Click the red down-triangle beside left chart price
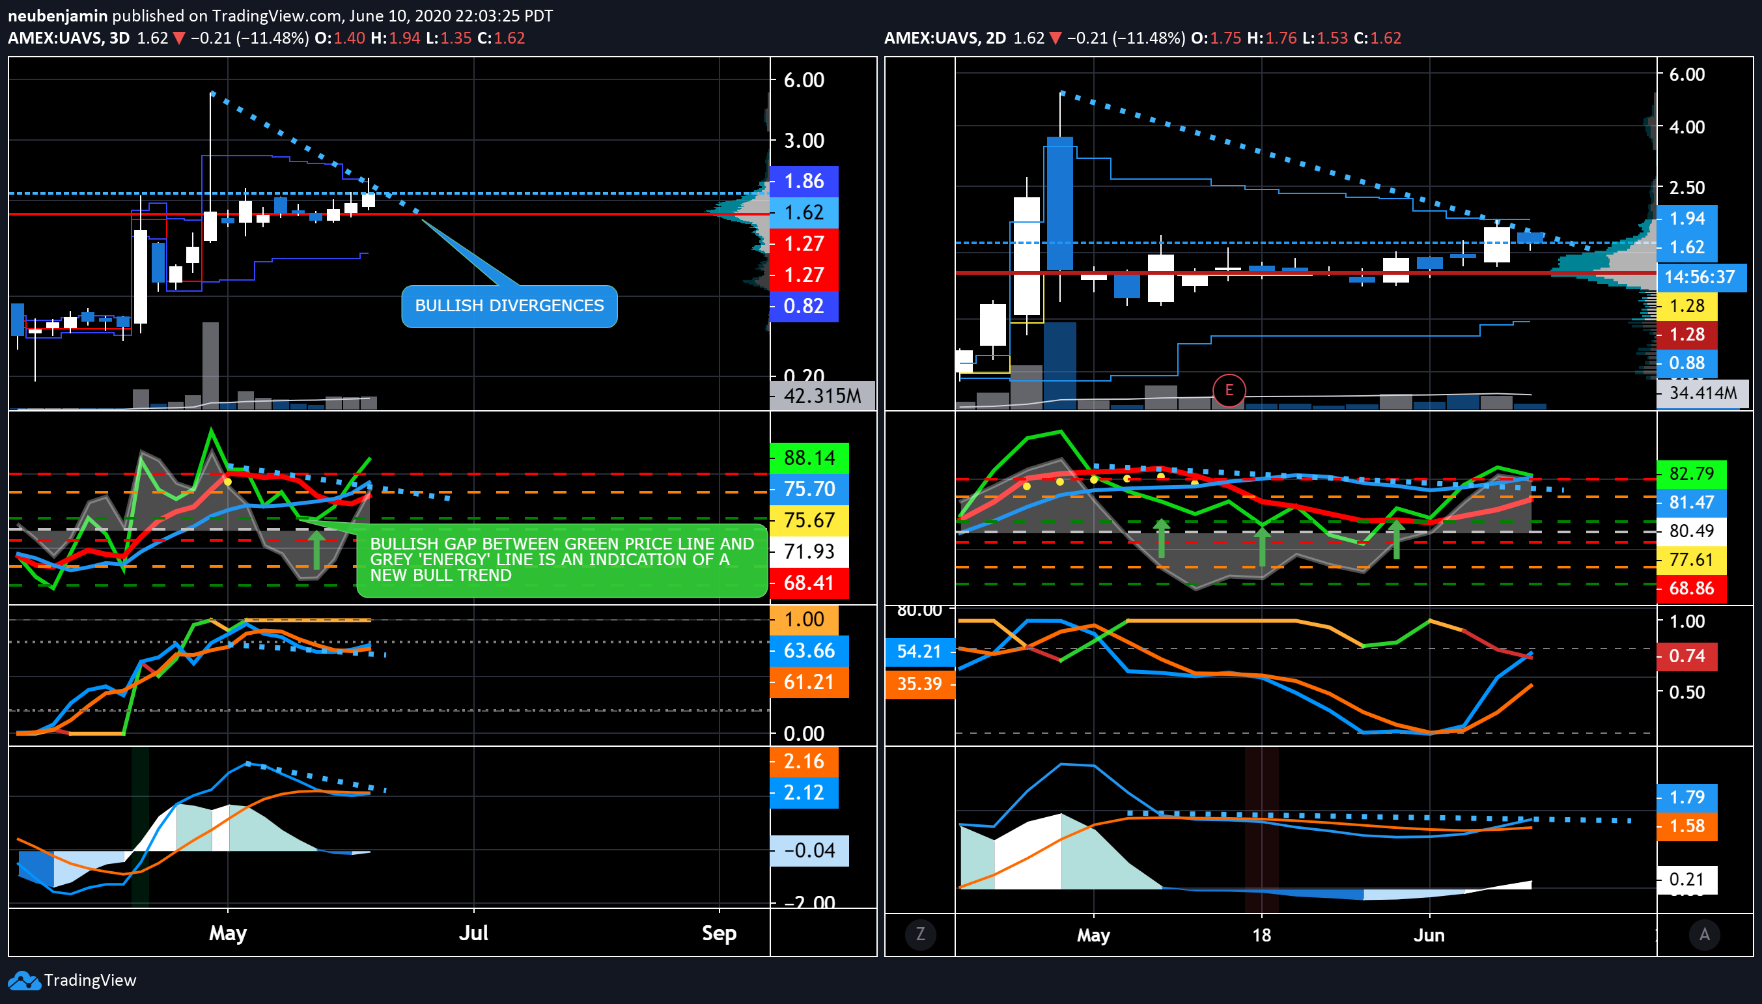Image resolution: width=1762 pixels, height=1004 pixels. pyautogui.click(x=178, y=38)
